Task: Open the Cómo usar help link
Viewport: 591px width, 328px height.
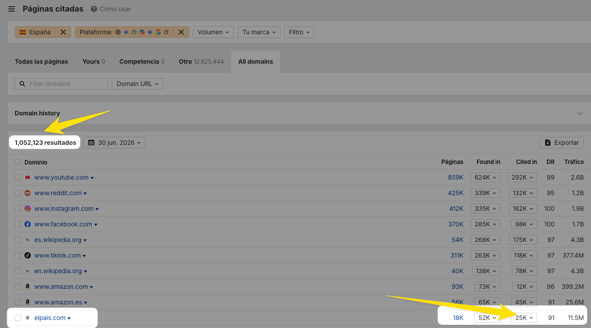Action: (x=111, y=9)
